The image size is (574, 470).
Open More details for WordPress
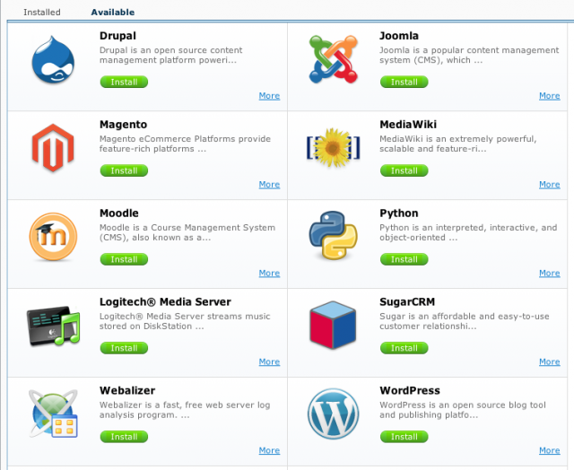pyautogui.click(x=550, y=450)
